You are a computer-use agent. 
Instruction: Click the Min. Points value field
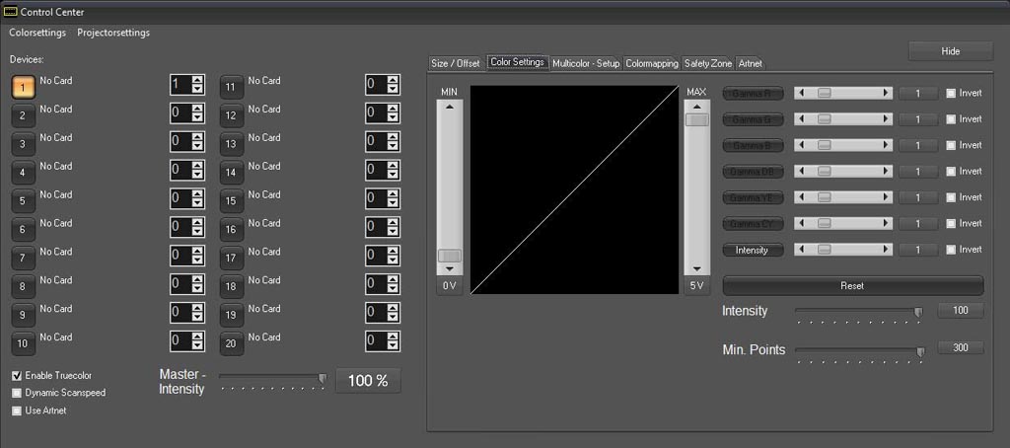coord(960,348)
